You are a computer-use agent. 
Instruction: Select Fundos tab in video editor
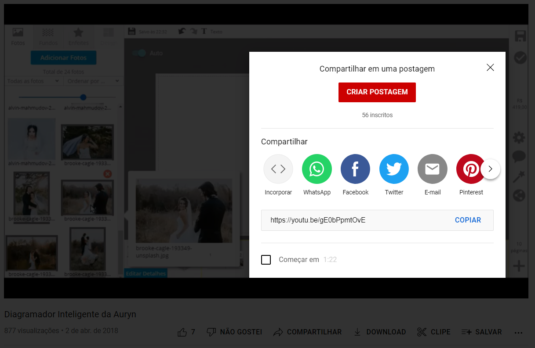tap(48, 36)
